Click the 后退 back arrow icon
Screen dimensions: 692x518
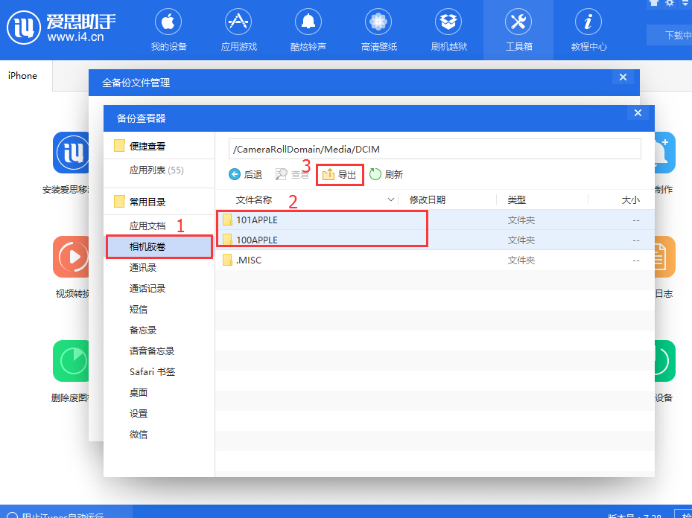point(235,175)
